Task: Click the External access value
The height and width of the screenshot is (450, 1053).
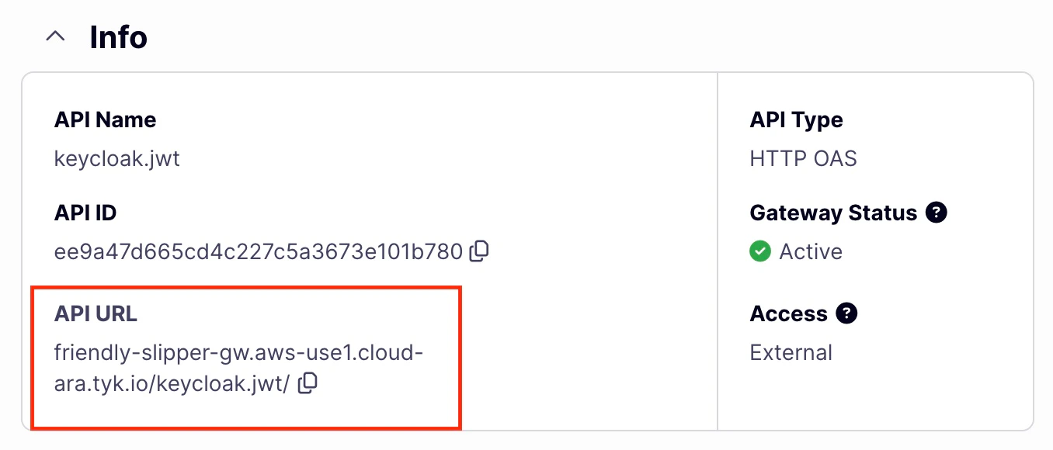Action: coord(790,351)
